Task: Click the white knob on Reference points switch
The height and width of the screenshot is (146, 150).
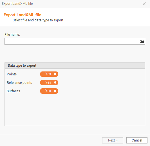Action: pyautogui.click(x=55, y=82)
